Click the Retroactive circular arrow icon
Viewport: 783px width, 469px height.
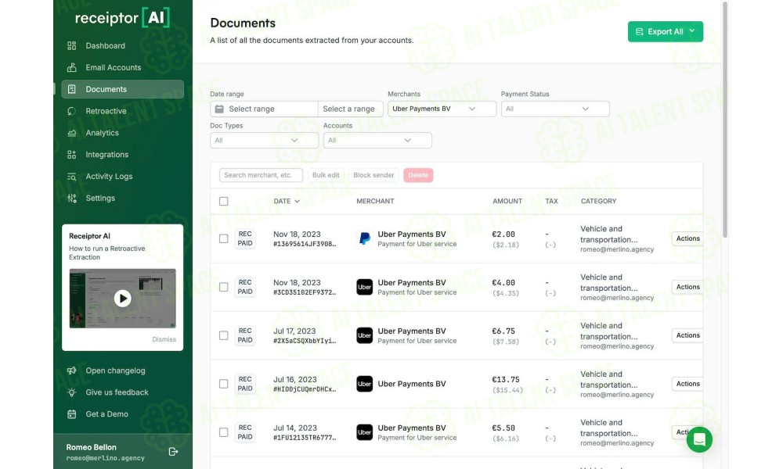pyautogui.click(x=72, y=111)
